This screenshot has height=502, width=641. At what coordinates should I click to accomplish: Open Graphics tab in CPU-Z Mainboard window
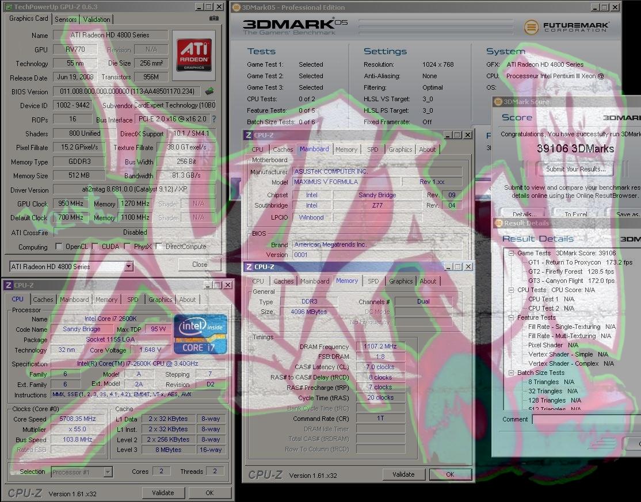tap(400, 150)
